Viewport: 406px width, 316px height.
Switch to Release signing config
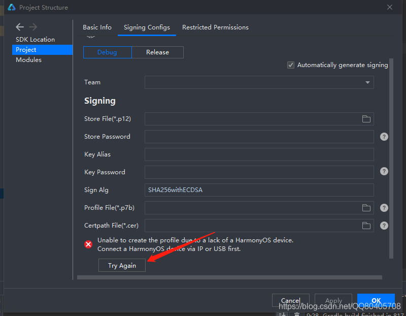click(158, 52)
